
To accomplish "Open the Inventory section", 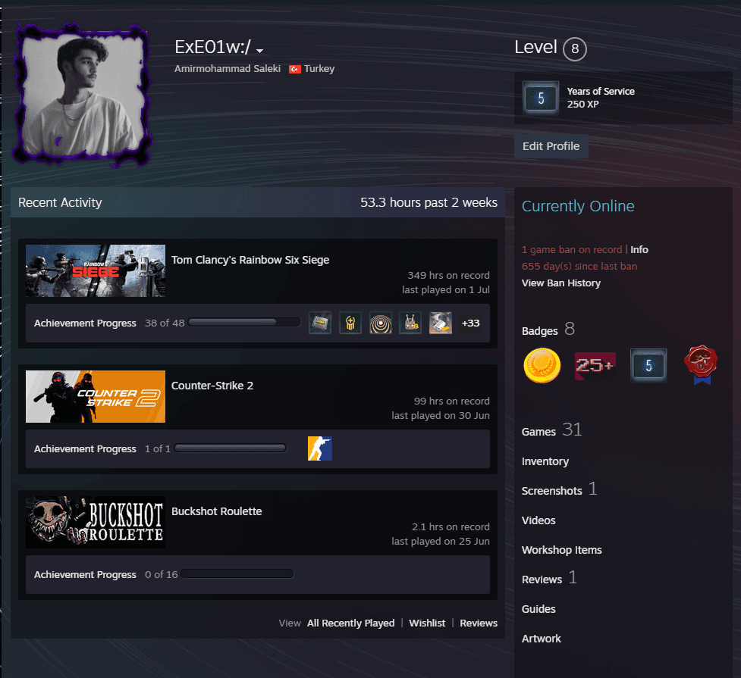I will pyautogui.click(x=545, y=461).
